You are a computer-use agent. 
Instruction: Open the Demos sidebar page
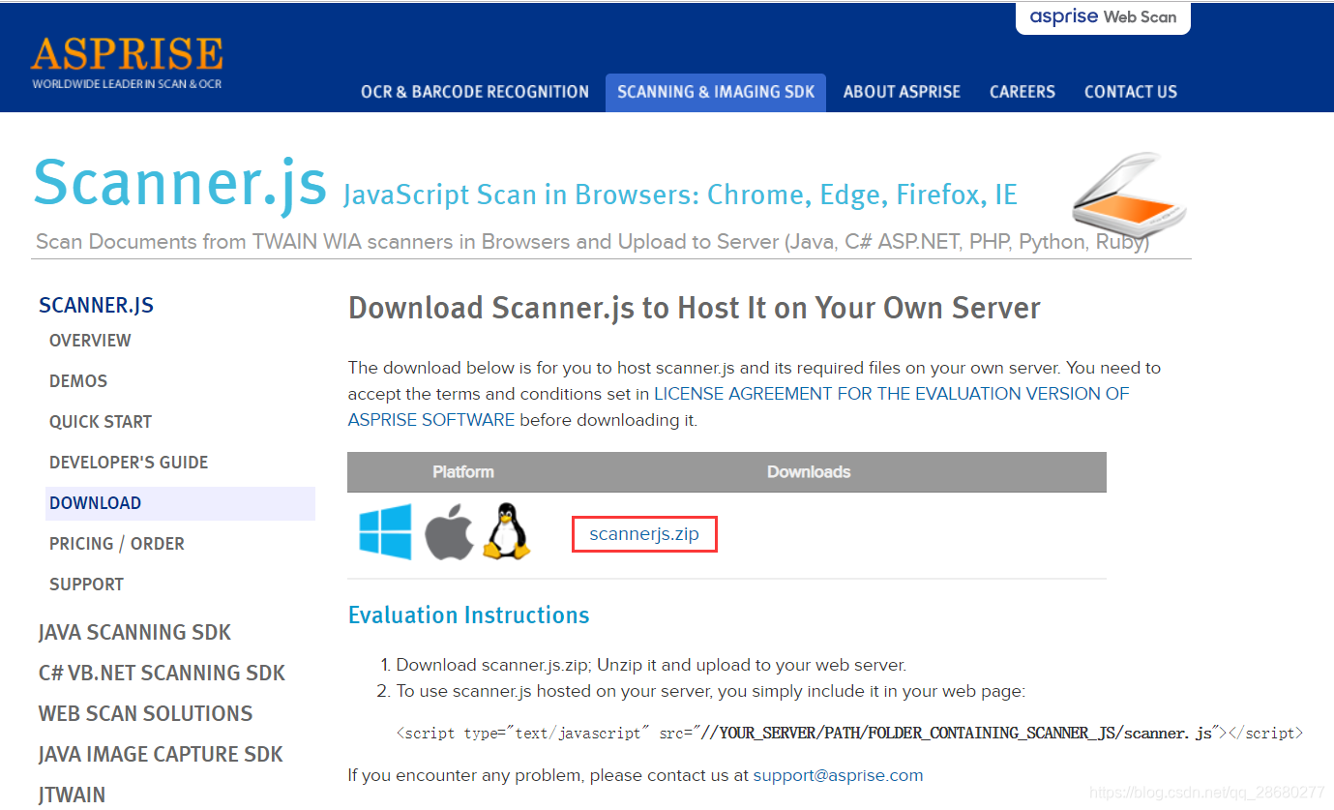click(x=78, y=381)
